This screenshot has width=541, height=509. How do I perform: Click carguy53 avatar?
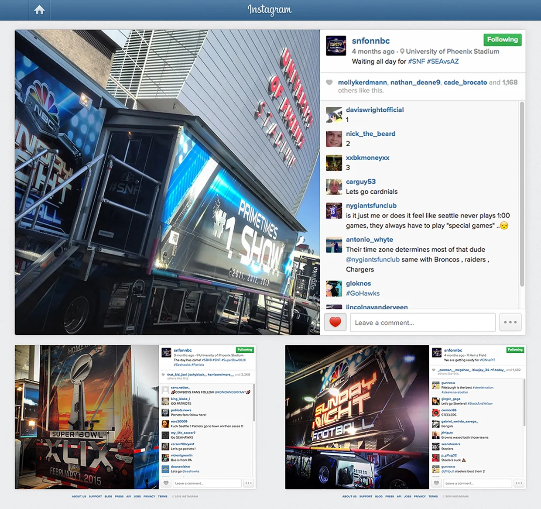[334, 187]
